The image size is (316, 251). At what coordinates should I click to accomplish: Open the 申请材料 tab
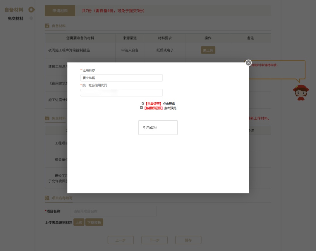(60, 11)
